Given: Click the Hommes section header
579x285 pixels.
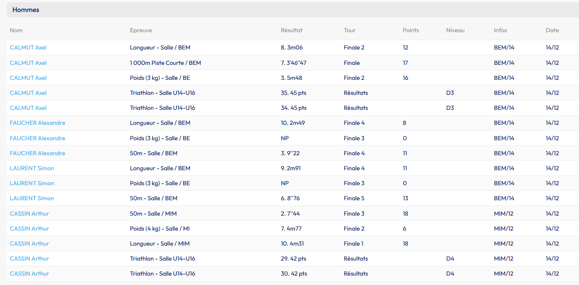Looking at the screenshot, I should pyautogui.click(x=26, y=10).
